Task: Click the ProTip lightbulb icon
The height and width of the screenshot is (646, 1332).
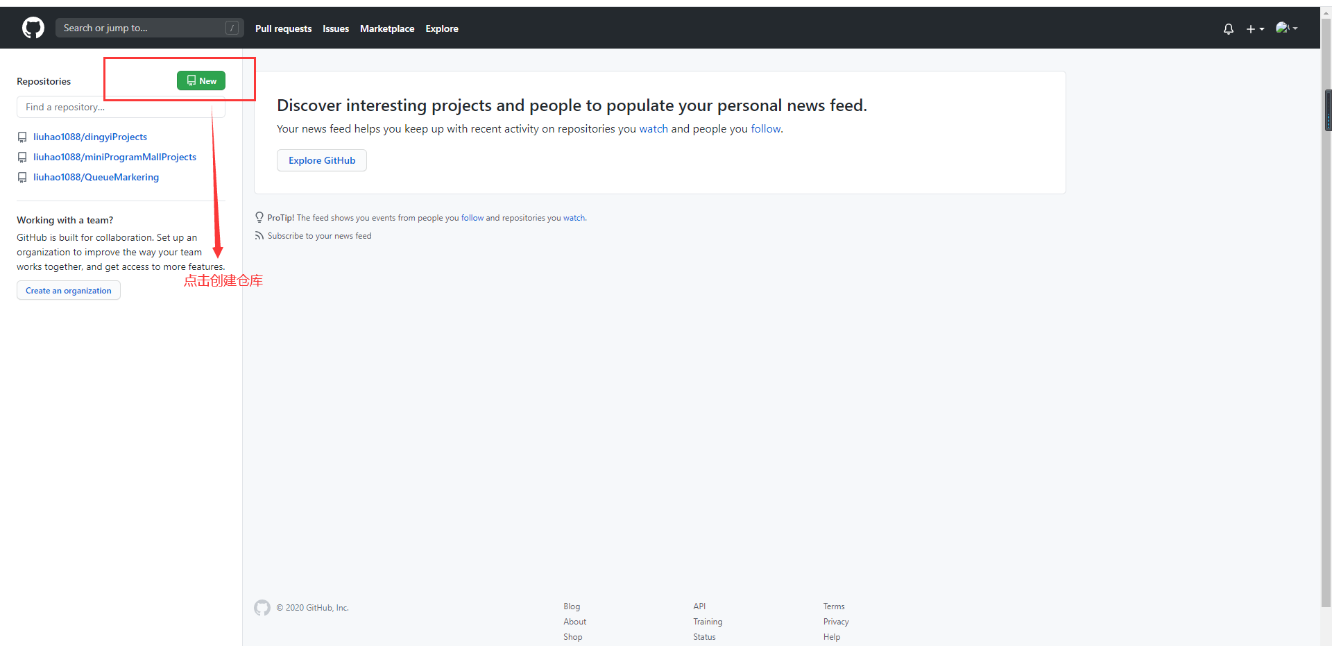Action: [259, 217]
